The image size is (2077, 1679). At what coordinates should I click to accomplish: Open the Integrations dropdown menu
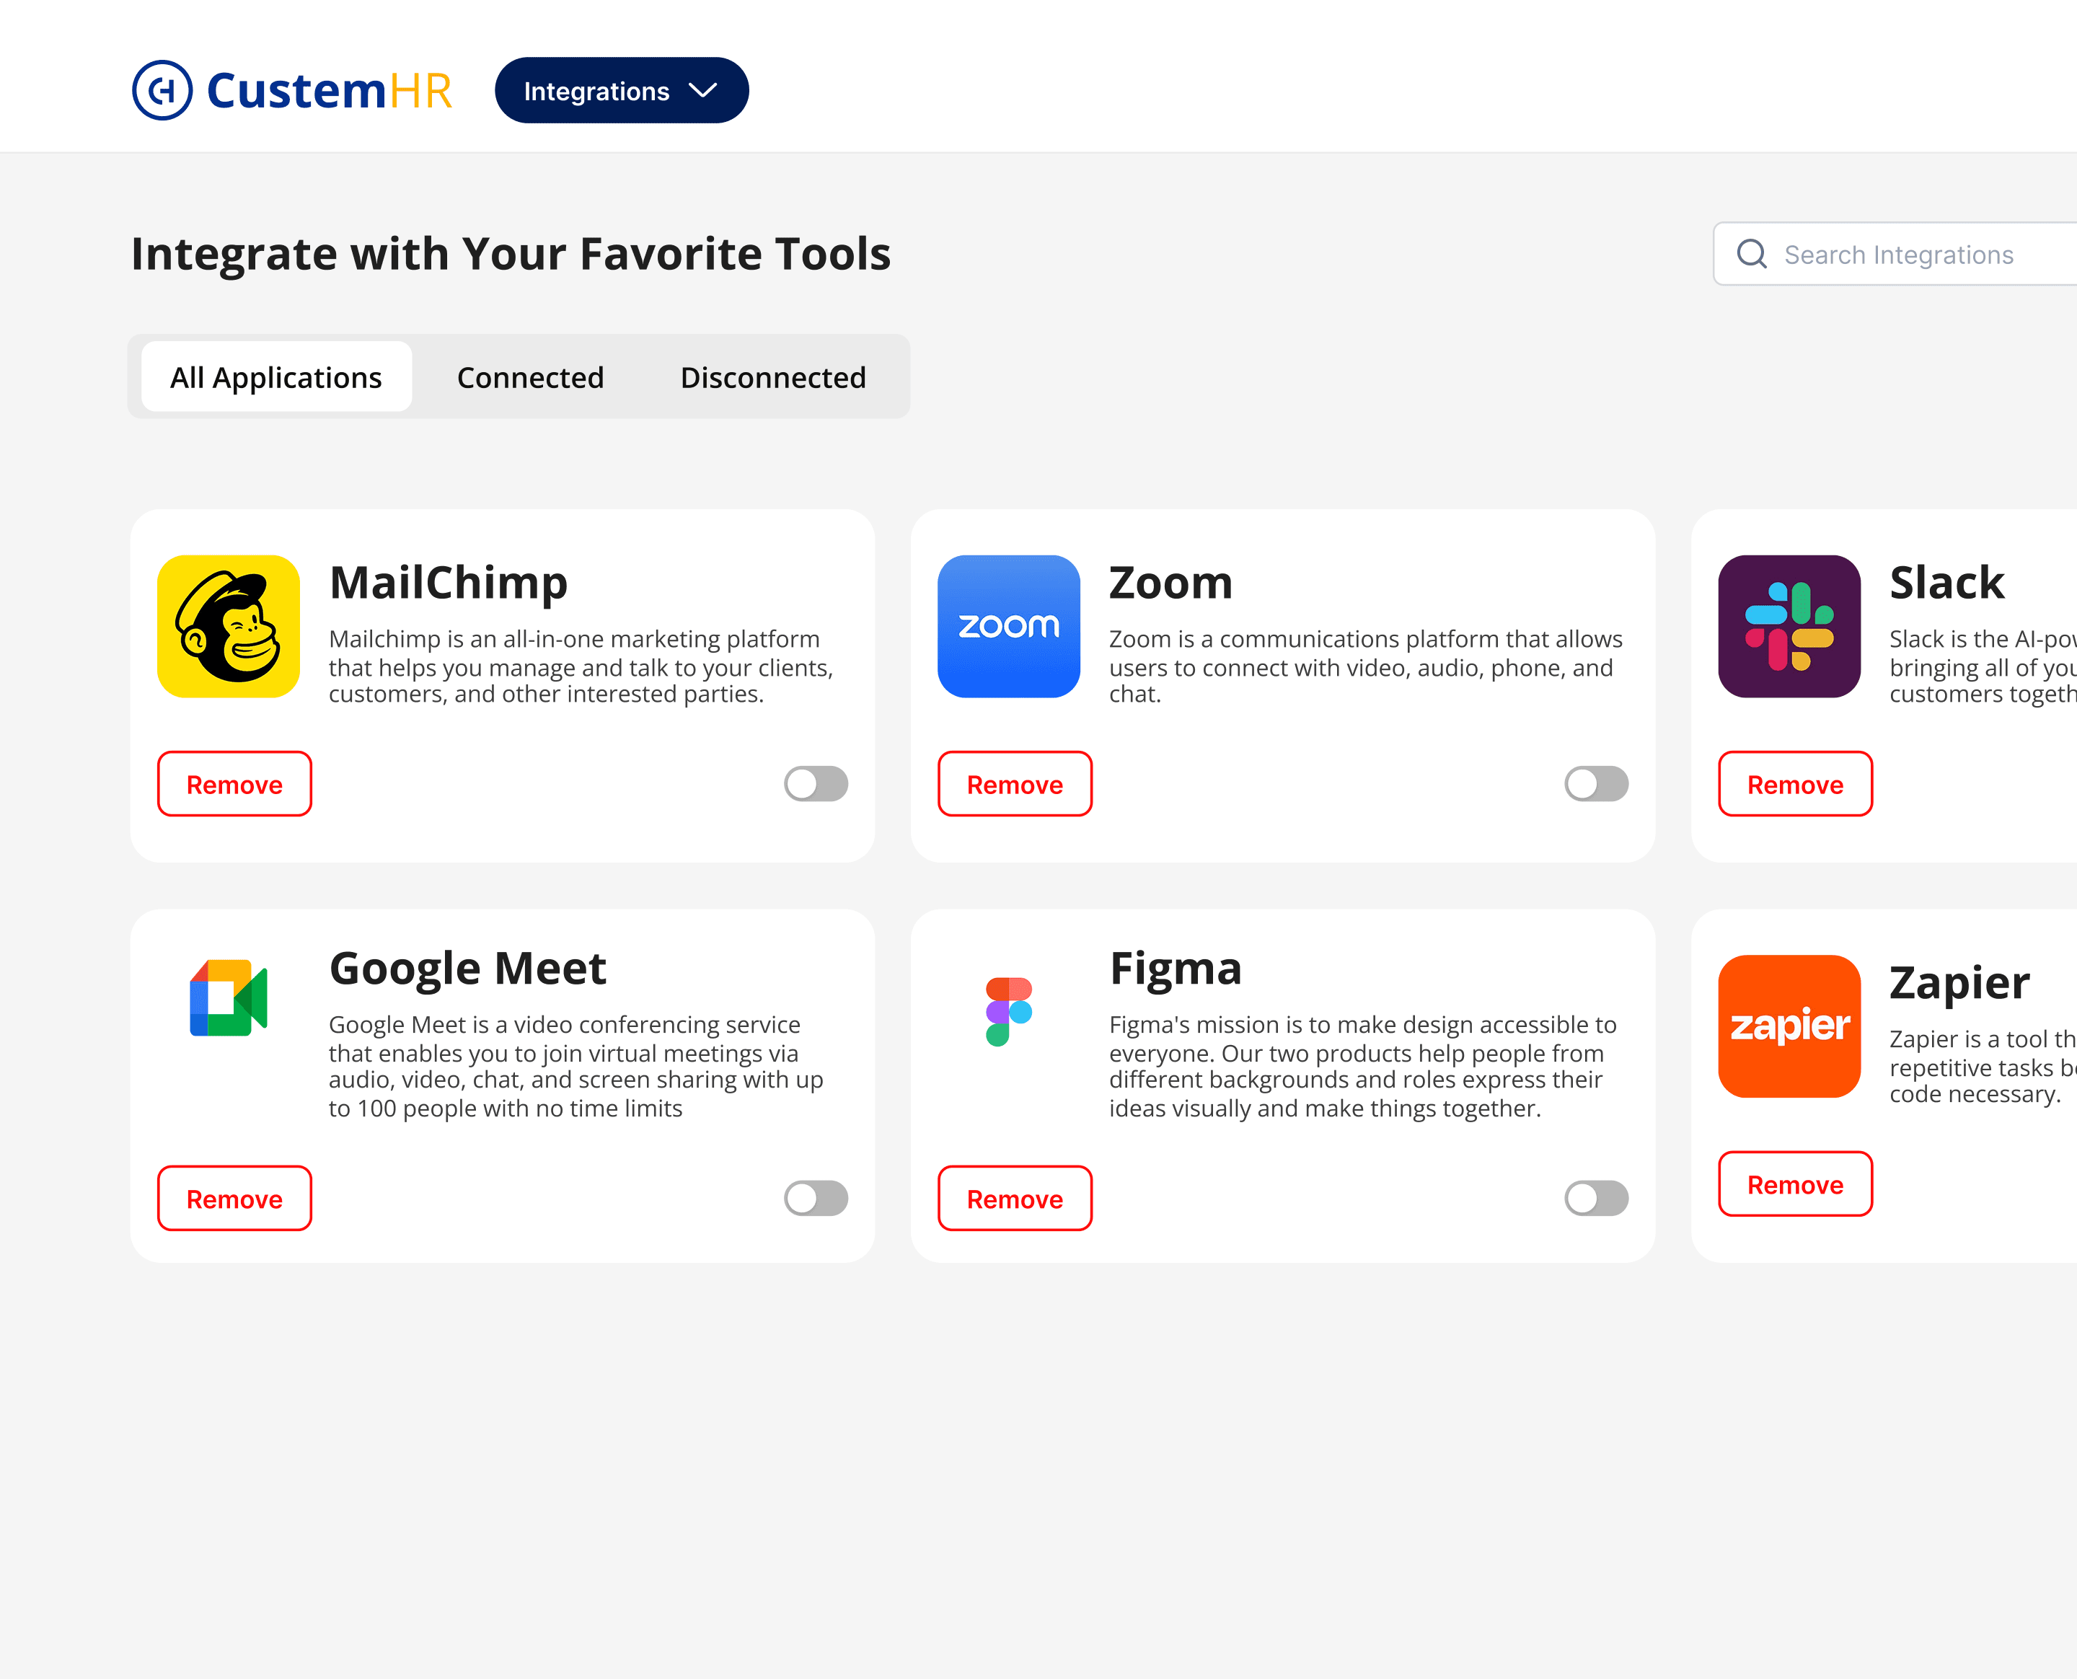coord(621,91)
